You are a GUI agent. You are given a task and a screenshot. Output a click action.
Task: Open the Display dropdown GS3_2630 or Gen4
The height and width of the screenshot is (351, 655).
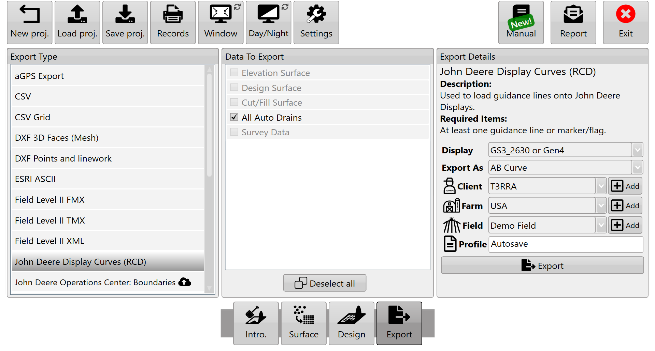click(566, 150)
